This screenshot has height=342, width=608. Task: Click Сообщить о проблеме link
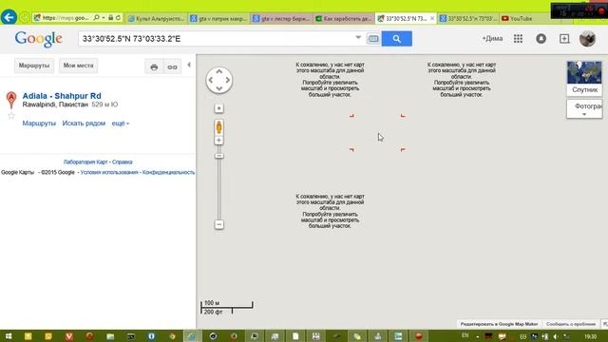571,324
